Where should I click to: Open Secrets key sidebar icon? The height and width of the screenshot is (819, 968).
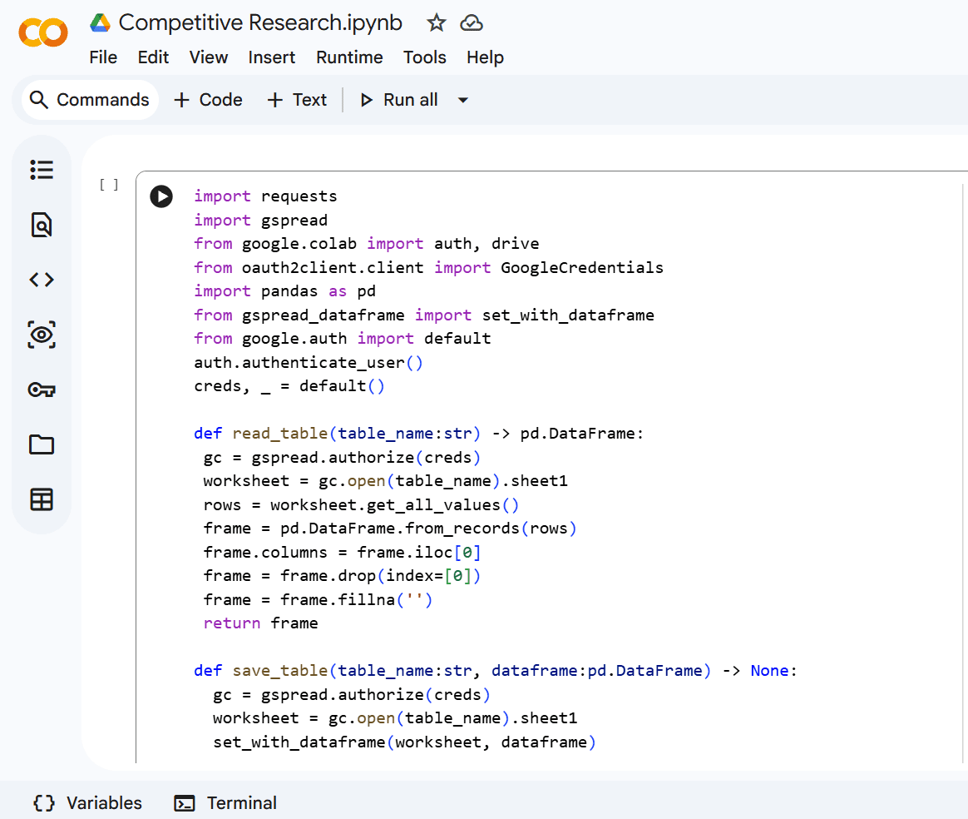pos(42,390)
